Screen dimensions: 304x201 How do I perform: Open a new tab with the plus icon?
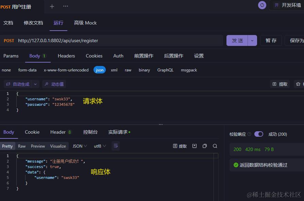(x=52, y=6)
